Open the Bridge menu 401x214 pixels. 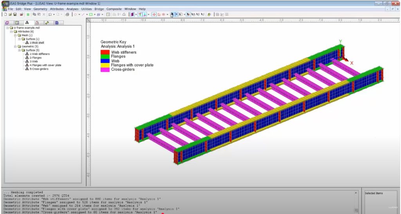tap(99, 9)
